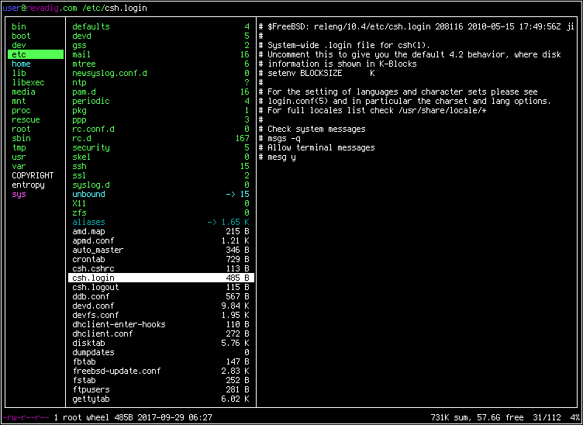The height and width of the screenshot is (425, 583).
Task: Select the COPYRIGHT file
Action: [33, 175]
